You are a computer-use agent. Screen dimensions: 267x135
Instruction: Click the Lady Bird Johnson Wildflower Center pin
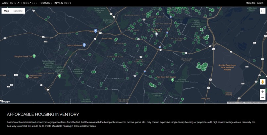coord(60,76)
